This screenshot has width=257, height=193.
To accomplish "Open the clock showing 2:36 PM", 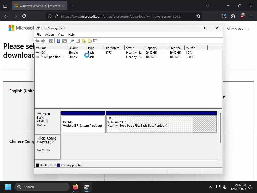I will 238,187.
